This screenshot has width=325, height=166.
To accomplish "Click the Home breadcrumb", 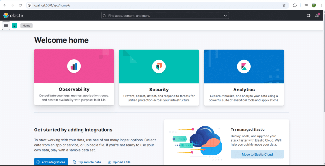I will 27,26.
